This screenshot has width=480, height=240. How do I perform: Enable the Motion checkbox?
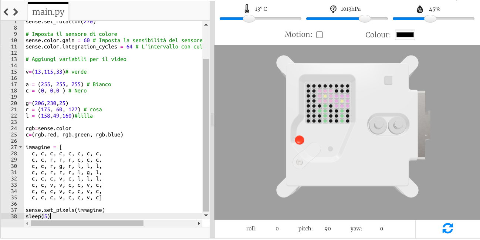pos(320,35)
